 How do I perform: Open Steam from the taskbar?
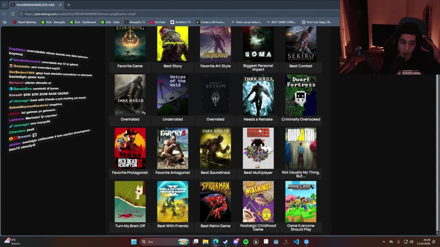(225, 242)
